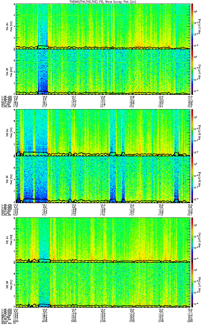
Task: Select the THA B-perpendicular spectrogram panel
Action: pos(103,26)
